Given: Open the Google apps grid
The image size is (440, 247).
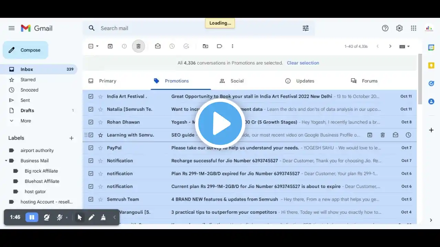Looking at the screenshot, I should tap(414, 28).
